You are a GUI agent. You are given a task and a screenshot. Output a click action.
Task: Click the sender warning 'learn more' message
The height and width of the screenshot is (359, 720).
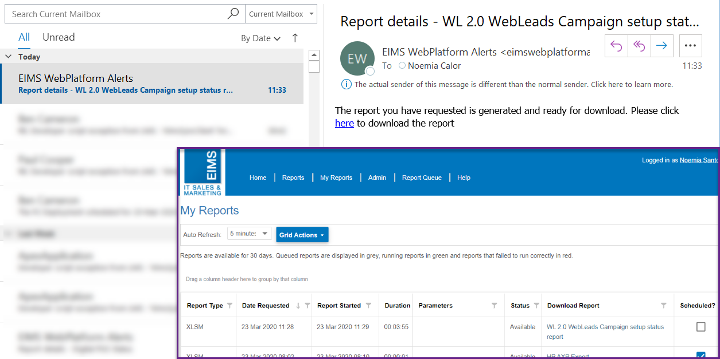[513, 84]
